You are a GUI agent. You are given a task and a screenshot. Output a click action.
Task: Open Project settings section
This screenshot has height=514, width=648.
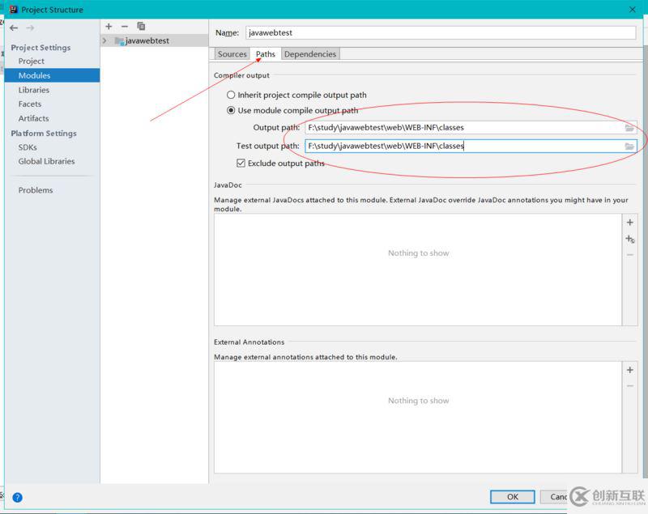31,61
